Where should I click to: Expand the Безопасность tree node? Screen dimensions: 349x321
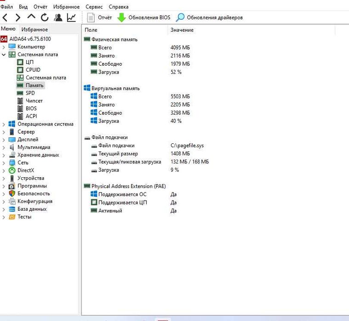[x=4, y=194]
